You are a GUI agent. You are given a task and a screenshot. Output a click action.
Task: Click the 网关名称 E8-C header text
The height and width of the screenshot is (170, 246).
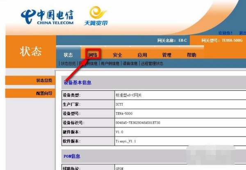click(x=172, y=40)
